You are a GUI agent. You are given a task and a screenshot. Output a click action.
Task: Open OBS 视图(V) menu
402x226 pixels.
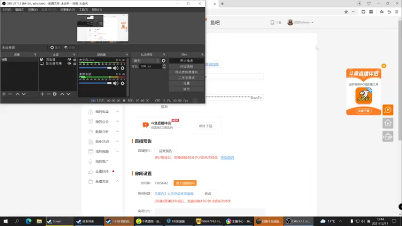(33, 10)
